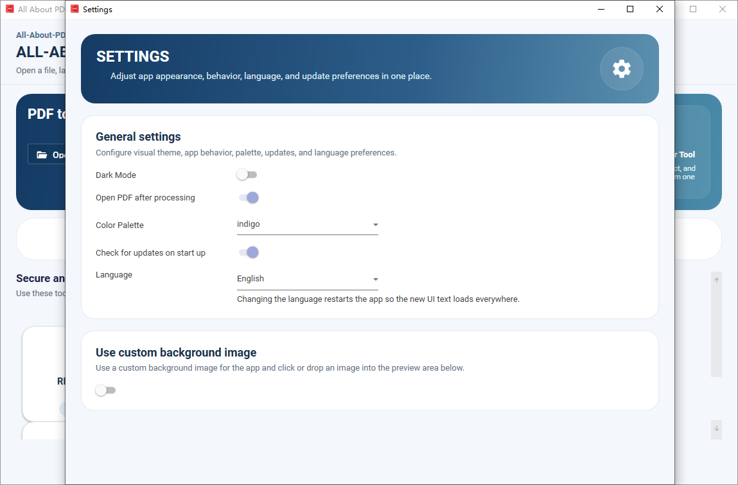Click the Settings window app icon
Viewport: 738px width, 485px height.
(75, 9)
